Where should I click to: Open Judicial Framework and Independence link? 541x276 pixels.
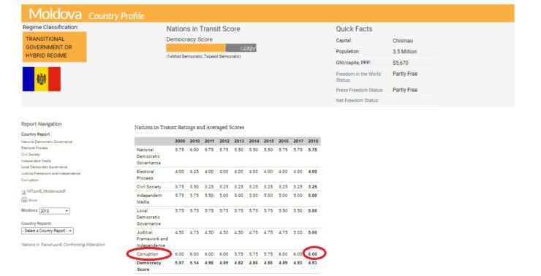tap(50, 174)
